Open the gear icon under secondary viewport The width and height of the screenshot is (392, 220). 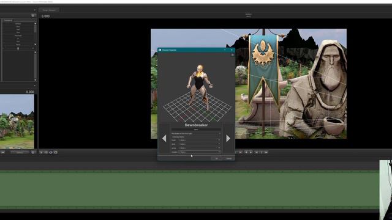[32, 152]
